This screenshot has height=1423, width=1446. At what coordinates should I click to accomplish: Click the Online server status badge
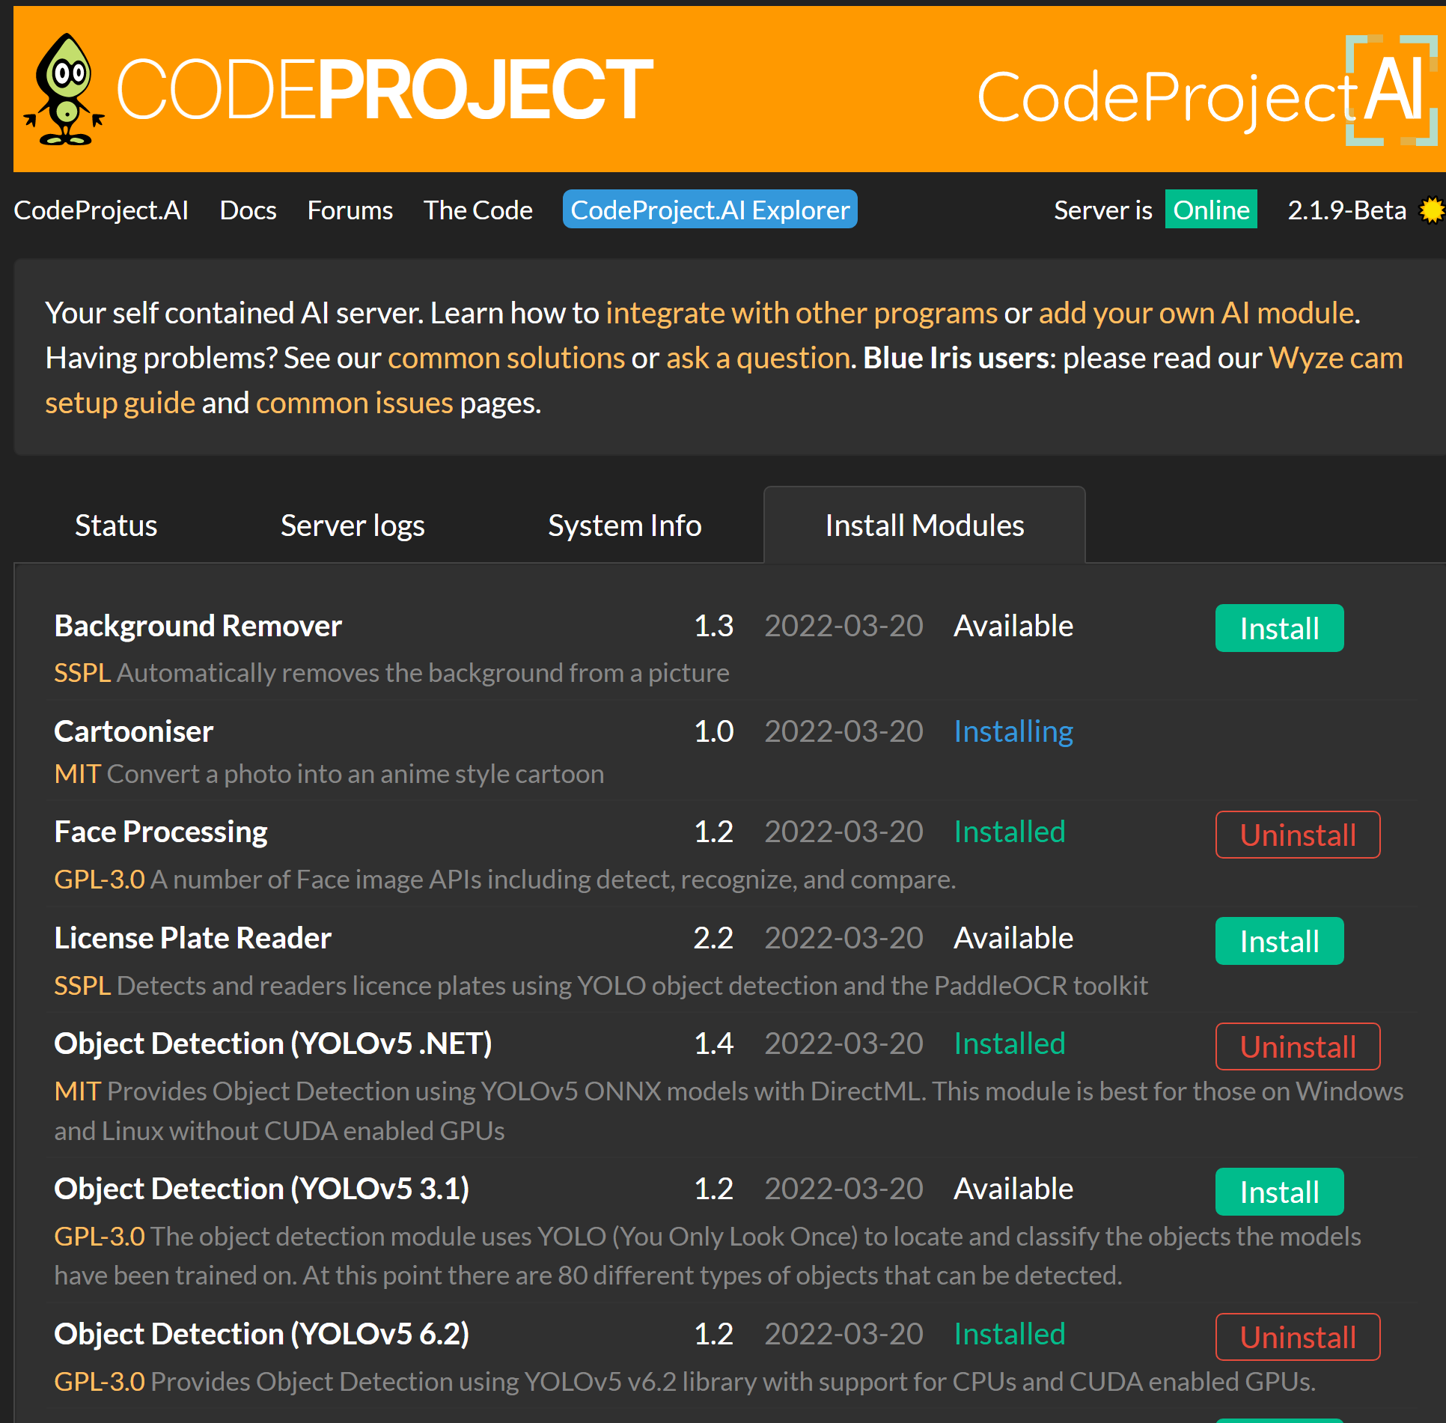click(x=1210, y=210)
